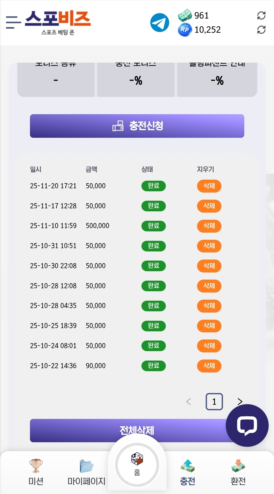Delete the 500,000 charge record
The height and width of the screenshot is (494, 274).
[x=209, y=226]
